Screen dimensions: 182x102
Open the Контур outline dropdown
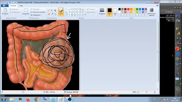[91, 9]
